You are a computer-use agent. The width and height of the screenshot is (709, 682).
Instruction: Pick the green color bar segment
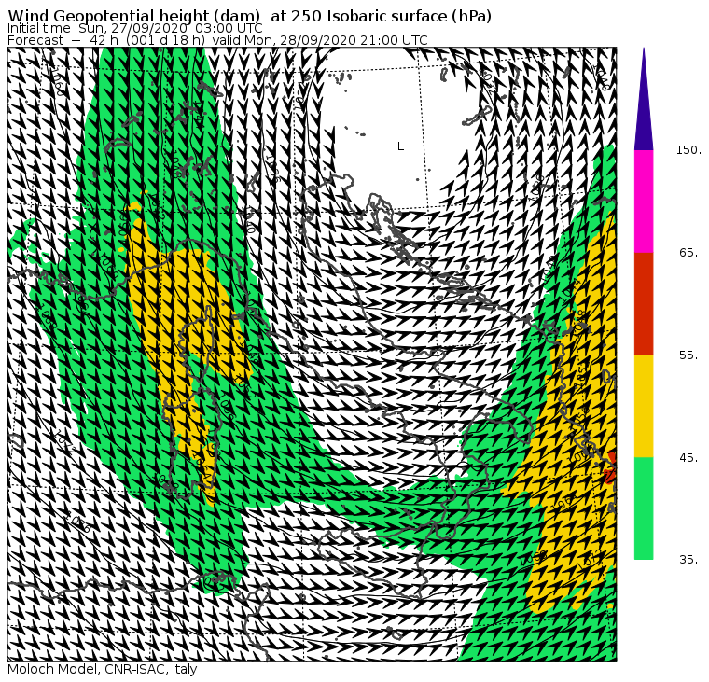(x=644, y=508)
